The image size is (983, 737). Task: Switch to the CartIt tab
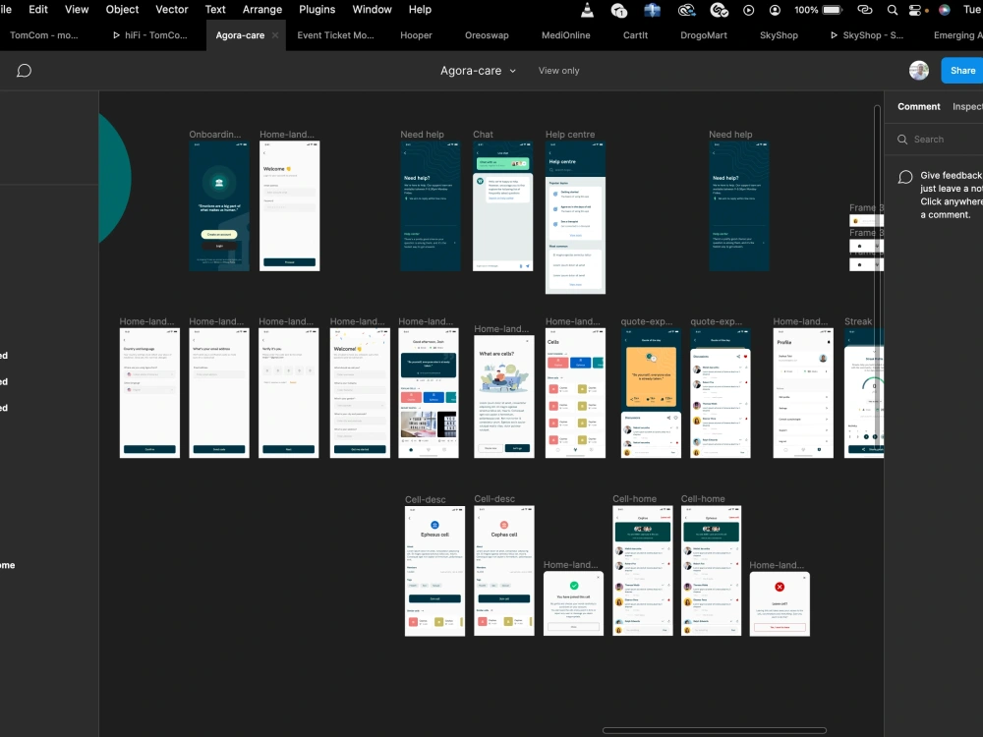(x=635, y=35)
